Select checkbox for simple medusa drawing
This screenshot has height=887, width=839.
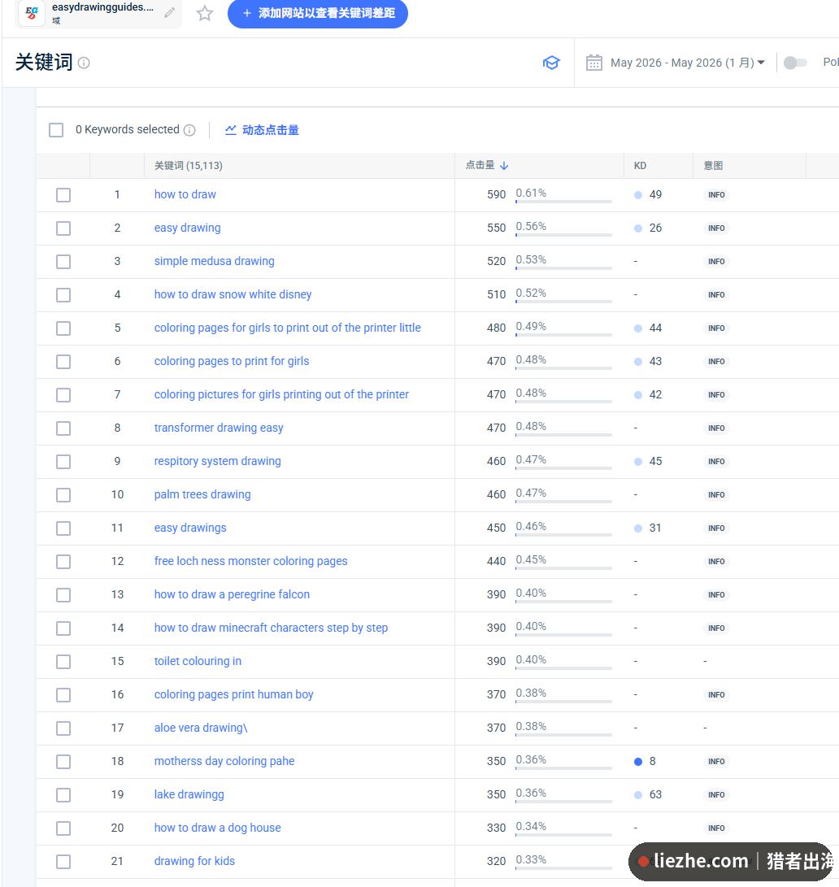(63, 262)
